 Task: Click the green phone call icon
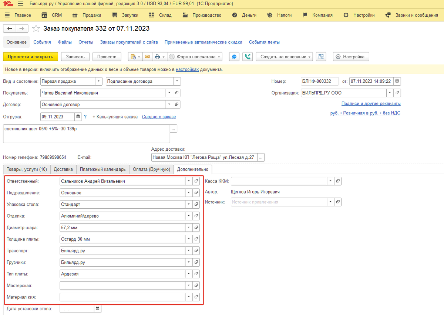248,57
